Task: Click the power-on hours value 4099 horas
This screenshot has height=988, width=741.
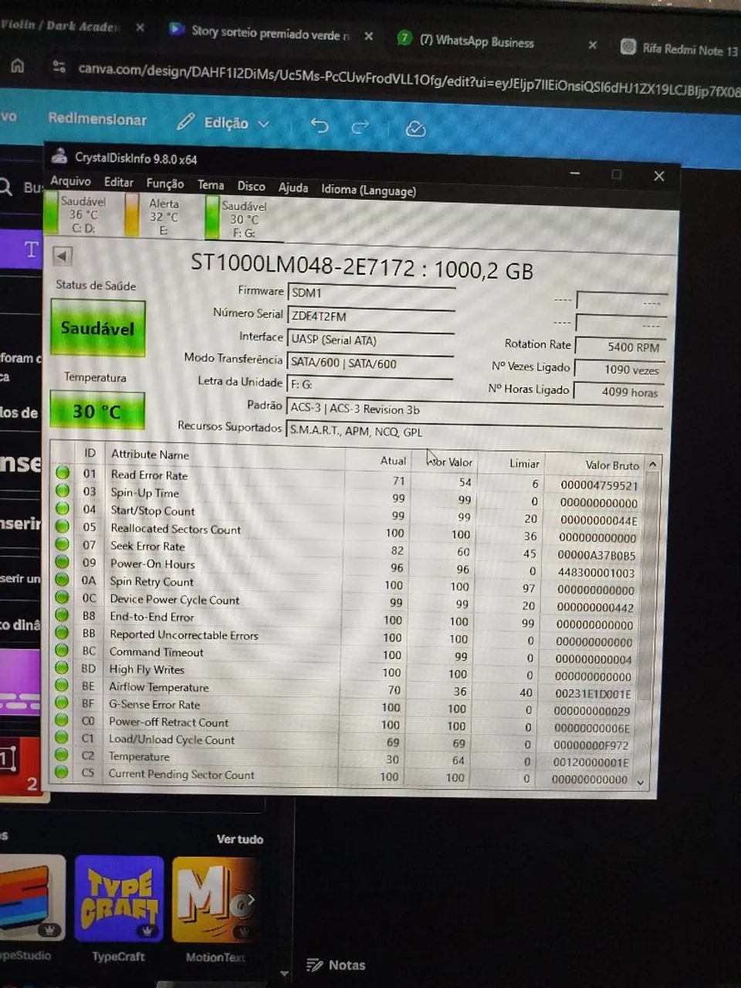Action: coord(620,392)
